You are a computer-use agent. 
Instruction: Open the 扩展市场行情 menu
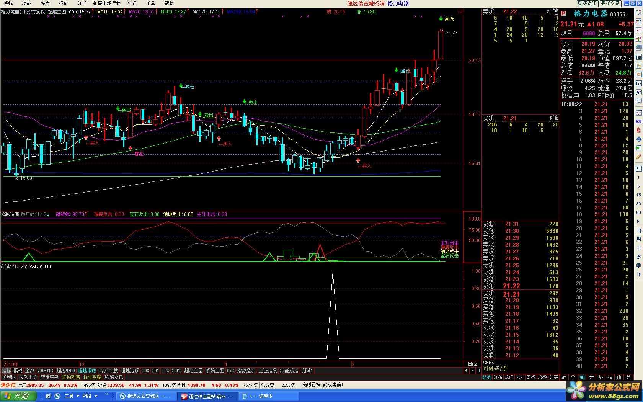pos(107,3)
